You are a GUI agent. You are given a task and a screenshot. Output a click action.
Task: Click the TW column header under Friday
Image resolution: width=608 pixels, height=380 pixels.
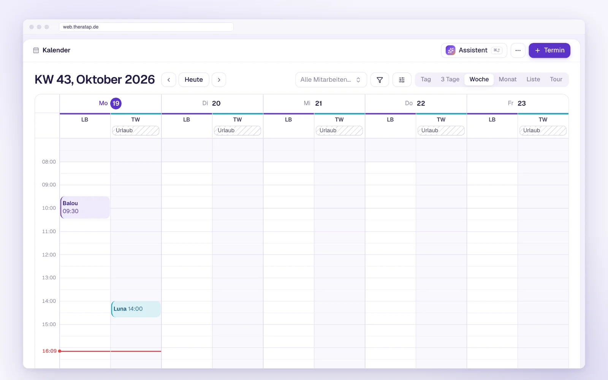click(x=543, y=120)
